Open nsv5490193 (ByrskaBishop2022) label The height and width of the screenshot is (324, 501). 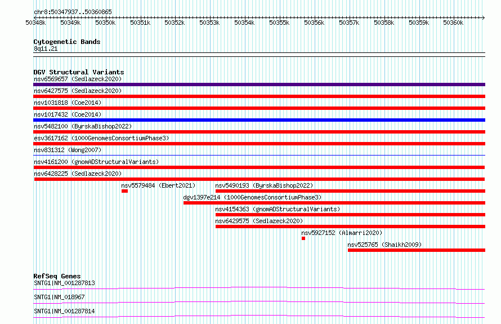[264, 185]
